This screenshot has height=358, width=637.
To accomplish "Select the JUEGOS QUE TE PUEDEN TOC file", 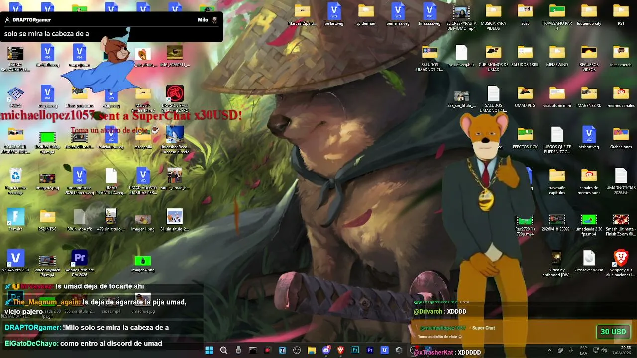I will coord(557,141).
